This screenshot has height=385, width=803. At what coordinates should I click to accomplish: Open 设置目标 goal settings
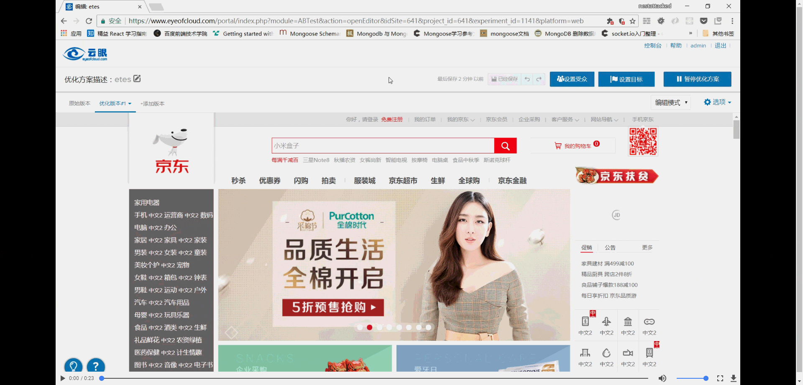(626, 79)
